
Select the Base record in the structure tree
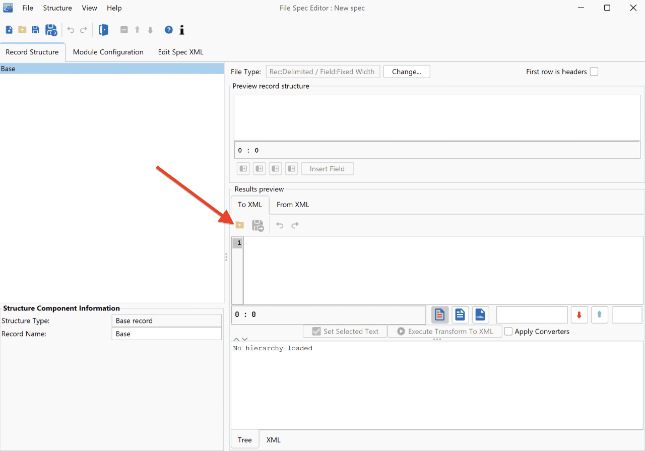click(112, 69)
